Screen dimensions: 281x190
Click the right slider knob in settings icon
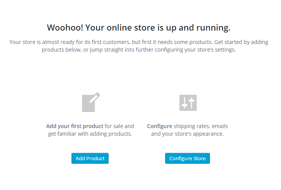pyautogui.click(x=192, y=101)
